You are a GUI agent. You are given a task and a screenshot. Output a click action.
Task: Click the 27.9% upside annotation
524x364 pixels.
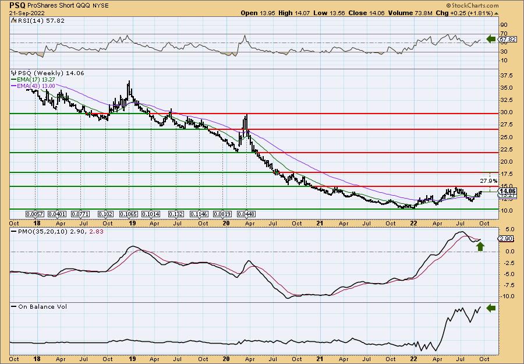click(x=488, y=181)
